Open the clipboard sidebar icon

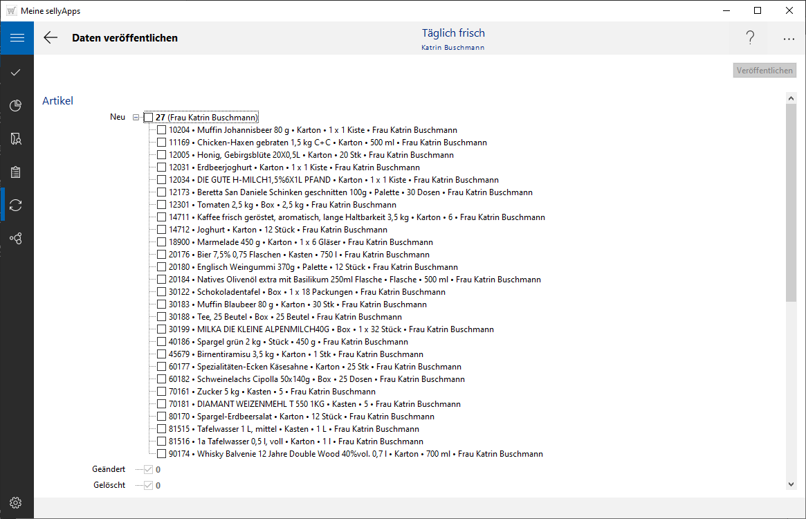pos(17,172)
